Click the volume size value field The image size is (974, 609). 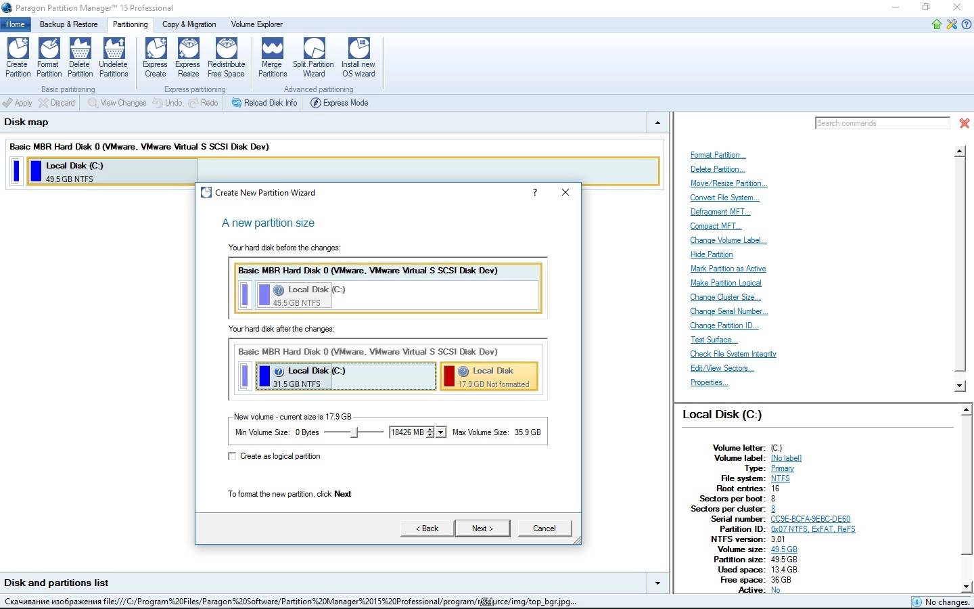(408, 432)
